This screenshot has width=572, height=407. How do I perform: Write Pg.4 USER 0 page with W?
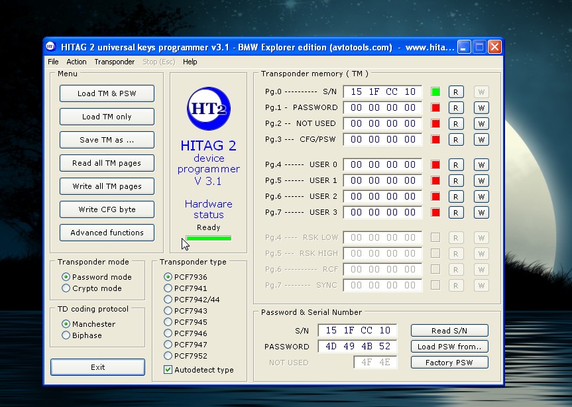[x=481, y=165]
